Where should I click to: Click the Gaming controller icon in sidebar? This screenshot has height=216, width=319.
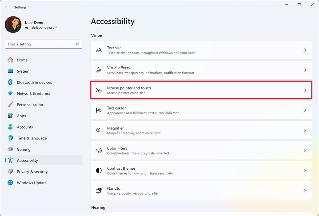pyautogui.click(x=10, y=149)
